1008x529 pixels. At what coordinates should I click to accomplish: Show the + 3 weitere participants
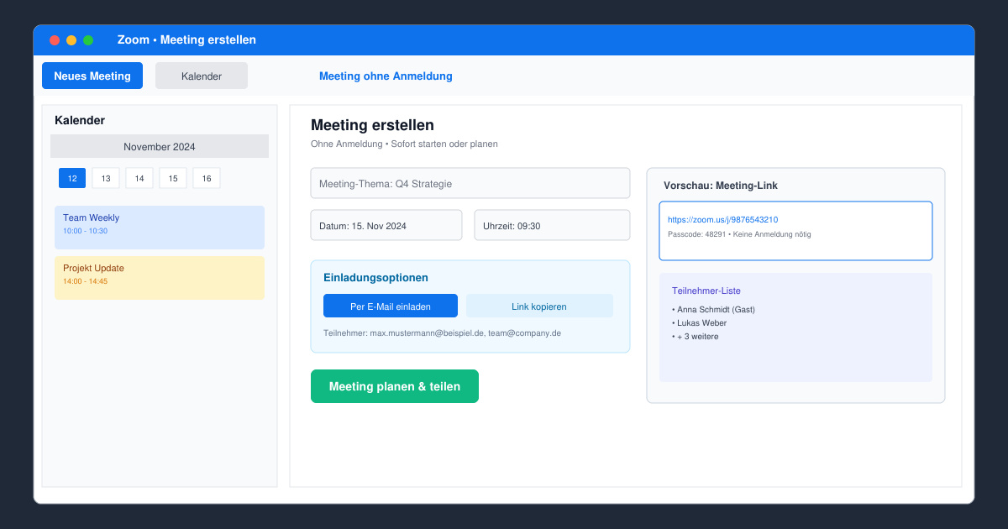[696, 337]
